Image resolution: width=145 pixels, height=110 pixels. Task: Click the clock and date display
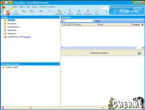[x=126, y=10]
